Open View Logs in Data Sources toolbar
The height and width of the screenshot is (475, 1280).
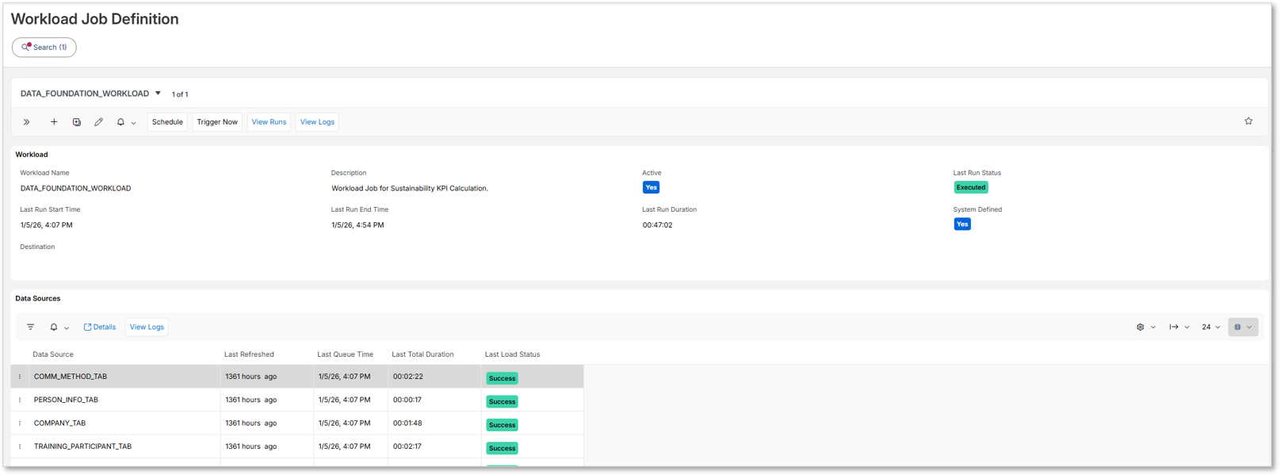(147, 327)
